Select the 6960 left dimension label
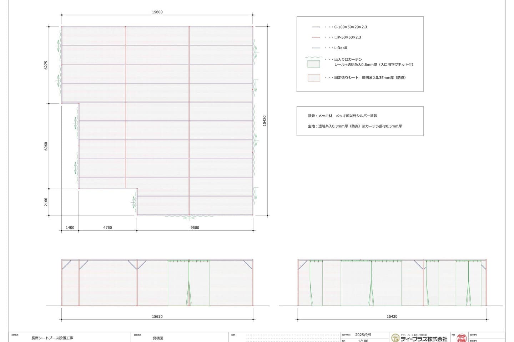 pos(46,146)
